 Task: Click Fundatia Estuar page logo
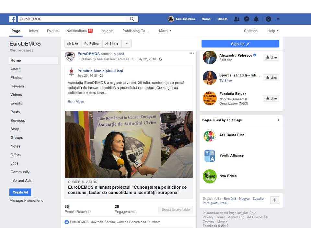click(210, 98)
